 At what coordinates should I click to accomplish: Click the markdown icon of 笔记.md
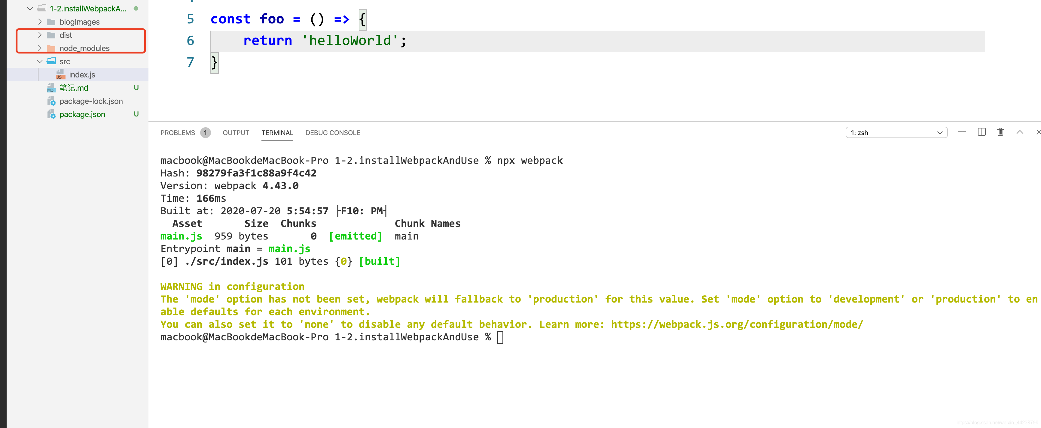pos(51,88)
